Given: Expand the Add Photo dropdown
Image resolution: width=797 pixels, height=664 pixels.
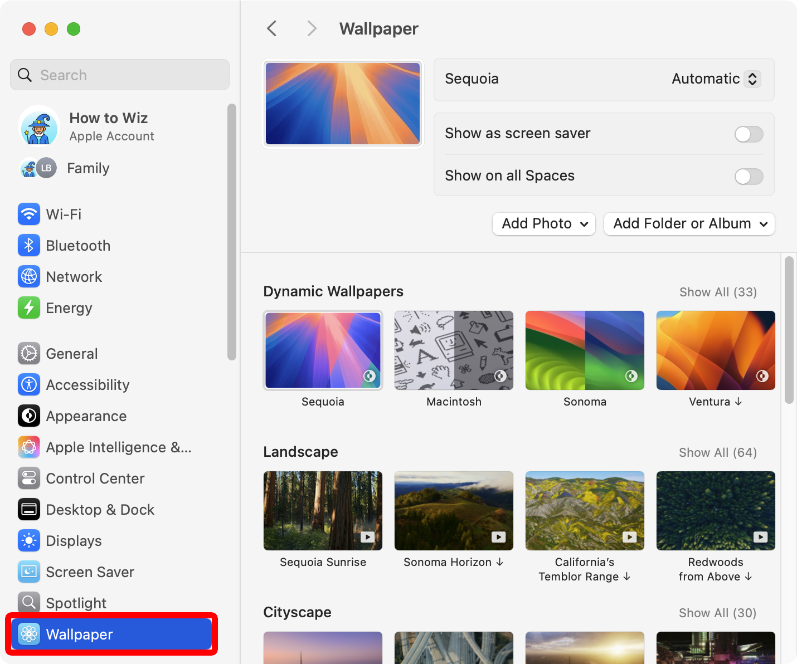Looking at the screenshot, I should tap(543, 223).
